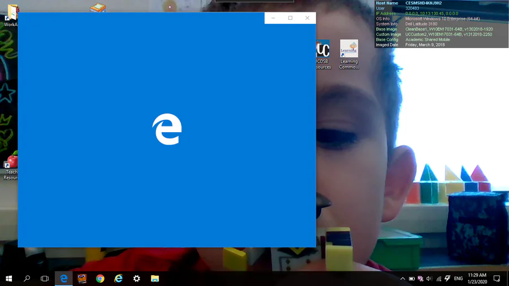Select Teacher Resources apple desktop icon
Screen dimensions: 509x286
coord(10,166)
